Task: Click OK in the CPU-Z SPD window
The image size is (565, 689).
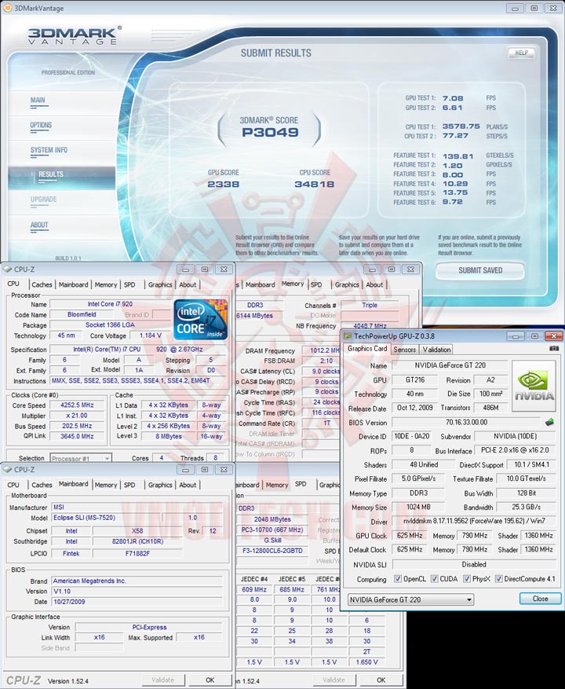Action: [x=381, y=680]
